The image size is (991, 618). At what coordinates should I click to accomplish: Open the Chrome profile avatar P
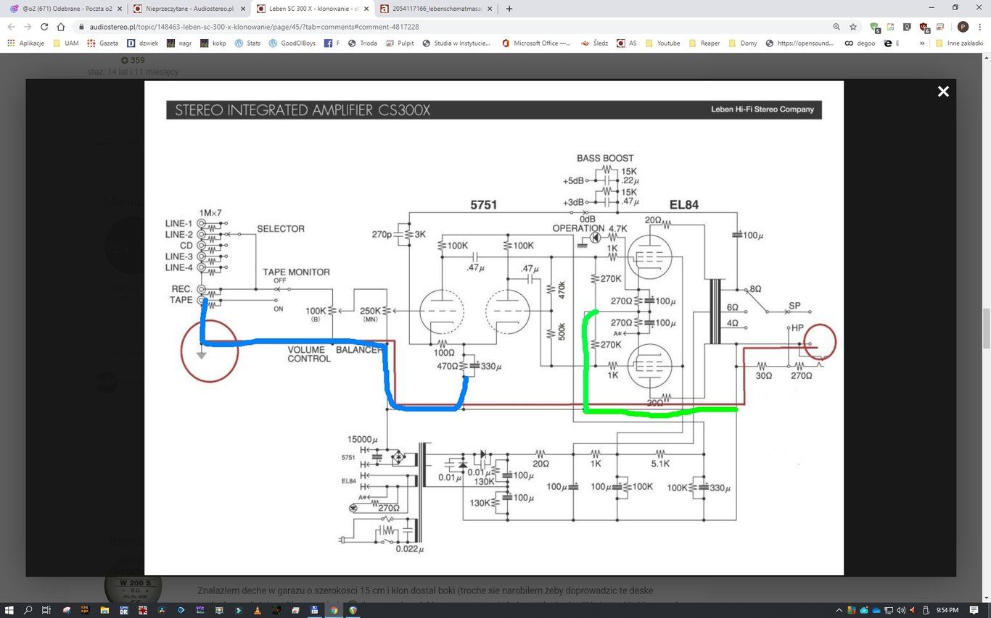click(963, 27)
